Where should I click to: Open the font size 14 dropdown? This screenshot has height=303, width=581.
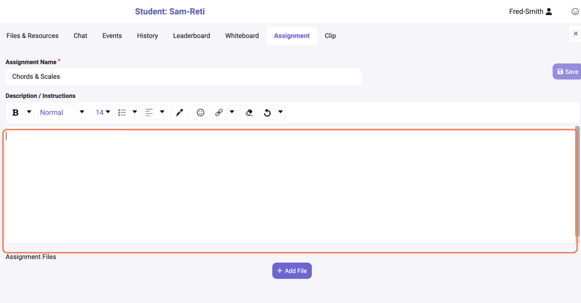tap(103, 112)
